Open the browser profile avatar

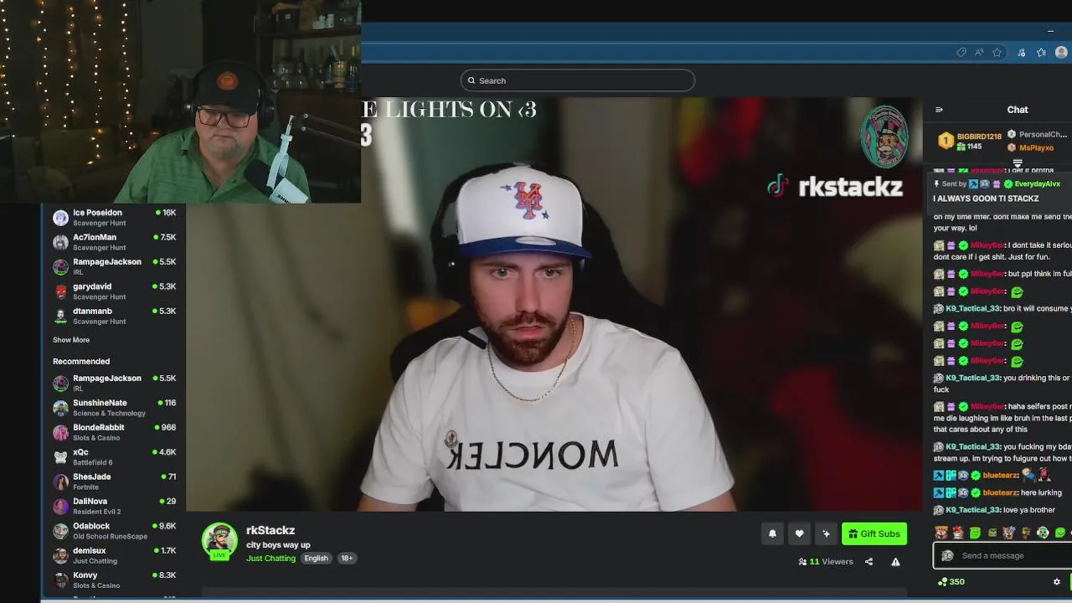(1061, 53)
